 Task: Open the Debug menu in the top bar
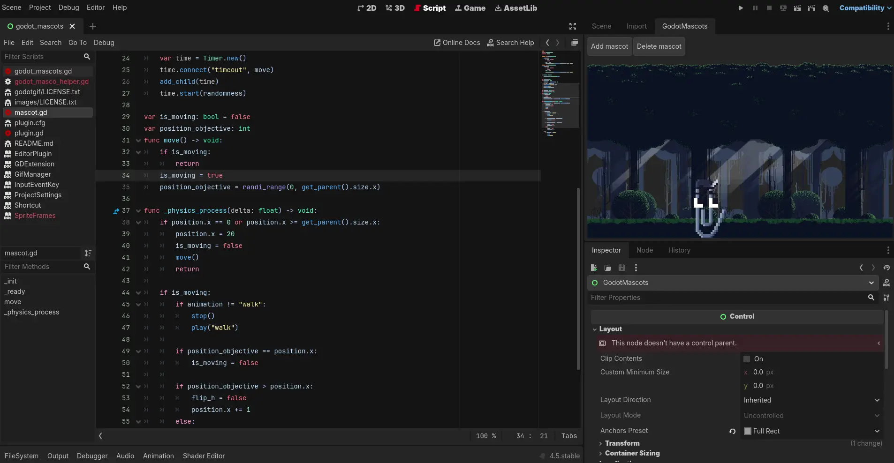pyautogui.click(x=68, y=7)
